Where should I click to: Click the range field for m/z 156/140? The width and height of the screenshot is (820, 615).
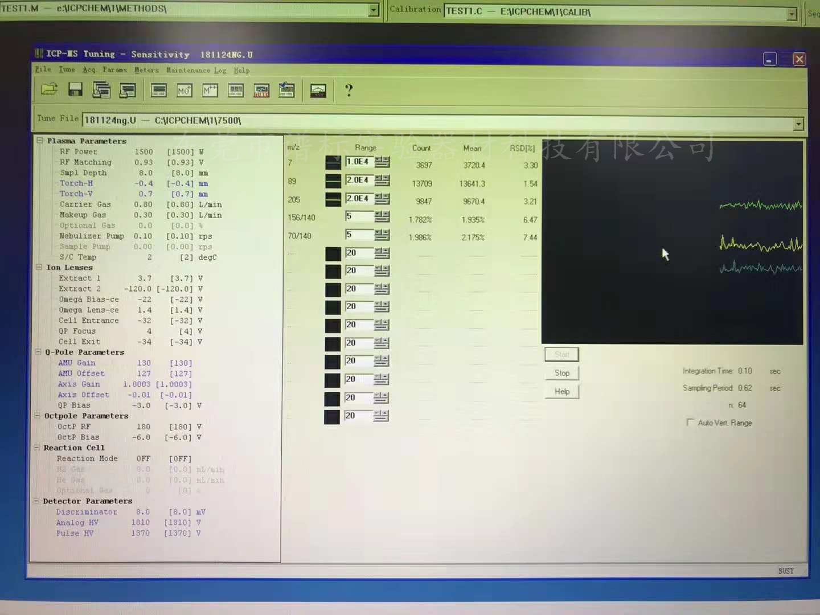coord(359,216)
